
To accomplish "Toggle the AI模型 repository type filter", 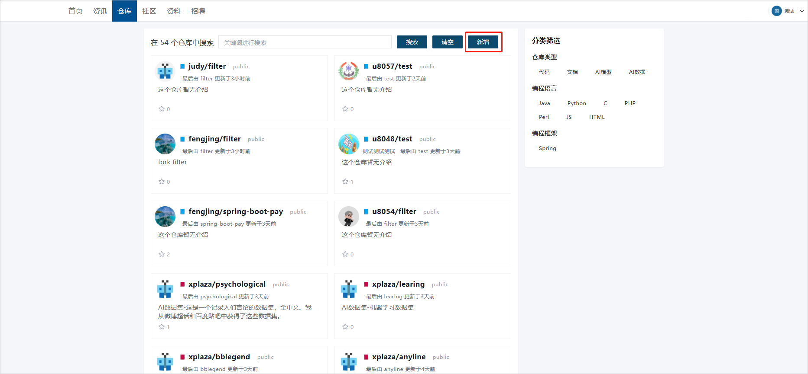I will click(x=603, y=72).
